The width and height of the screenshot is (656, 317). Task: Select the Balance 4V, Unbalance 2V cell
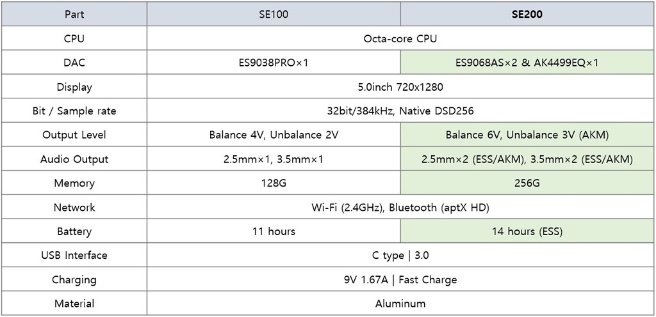(x=274, y=135)
